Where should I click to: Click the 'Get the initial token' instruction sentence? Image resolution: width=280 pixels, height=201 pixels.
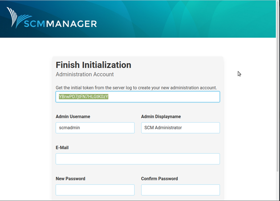pyautogui.click(x=136, y=88)
